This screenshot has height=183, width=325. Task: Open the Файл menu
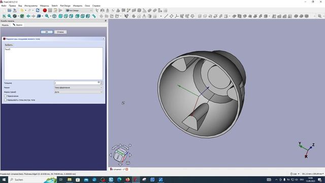tap(4, 6)
